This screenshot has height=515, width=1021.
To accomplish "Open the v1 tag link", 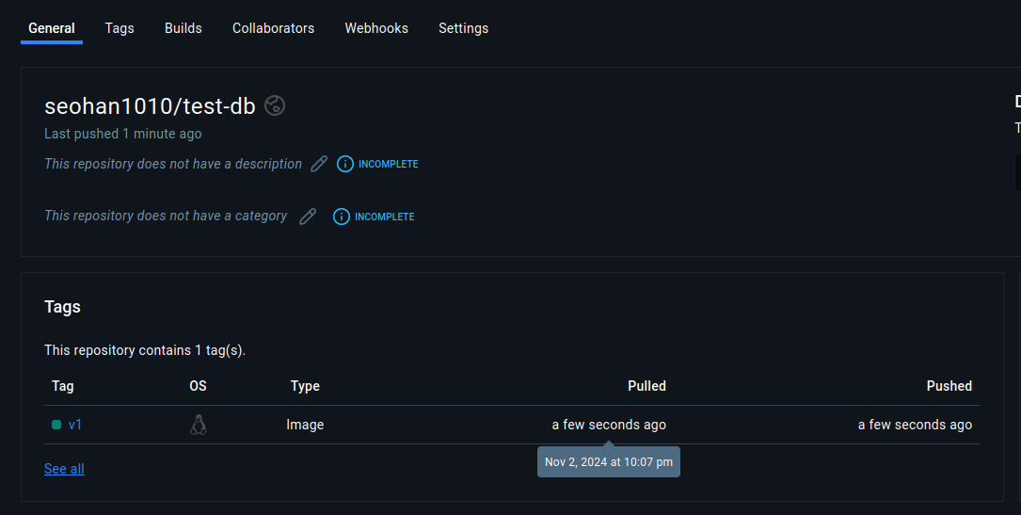I will pos(75,425).
